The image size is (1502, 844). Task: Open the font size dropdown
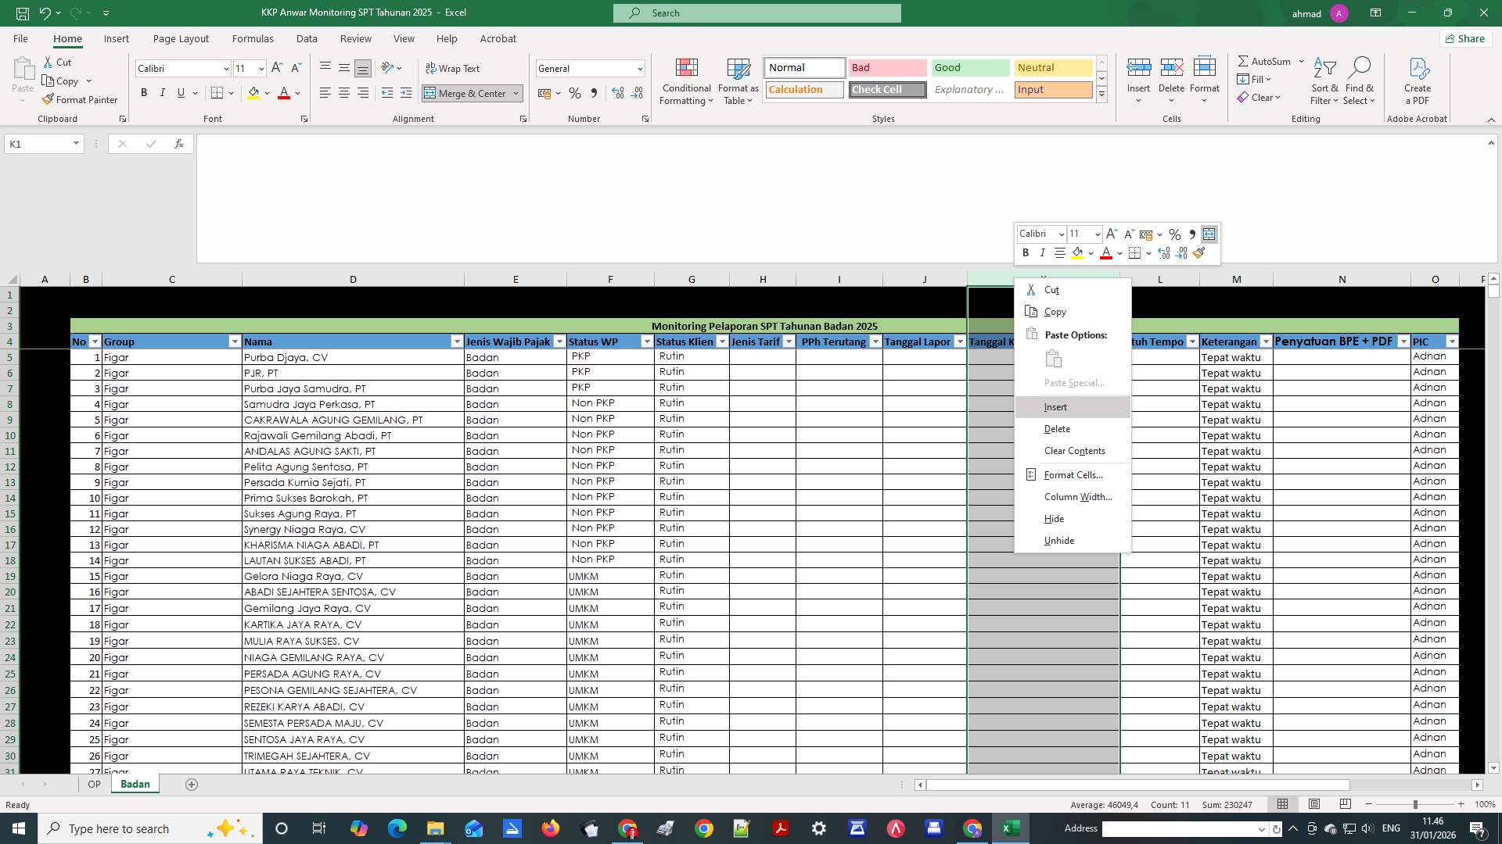tap(261, 68)
